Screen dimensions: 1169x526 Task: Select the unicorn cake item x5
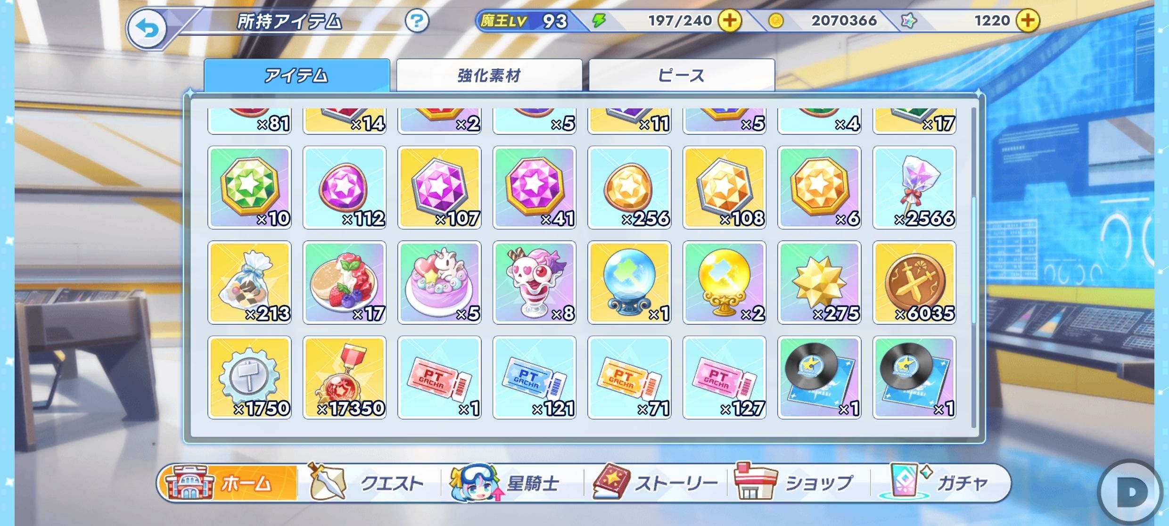point(439,282)
